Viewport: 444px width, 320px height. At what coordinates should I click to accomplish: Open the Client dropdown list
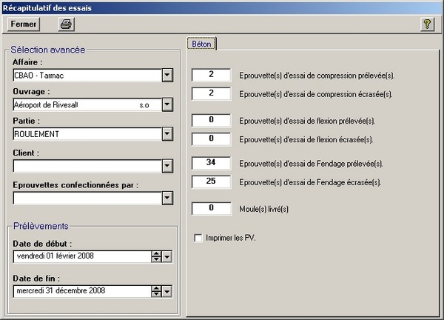[x=167, y=166]
